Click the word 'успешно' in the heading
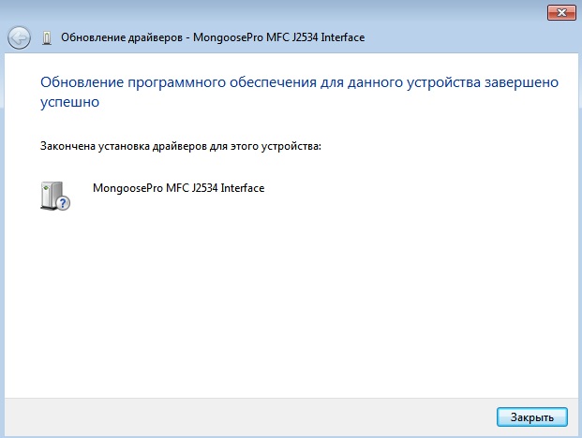The image size is (582, 438). click(x=70, y=104)
